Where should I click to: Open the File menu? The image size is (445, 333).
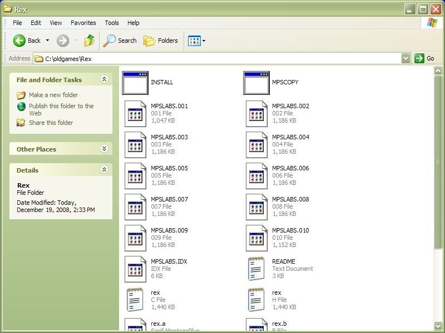point(17,23)
